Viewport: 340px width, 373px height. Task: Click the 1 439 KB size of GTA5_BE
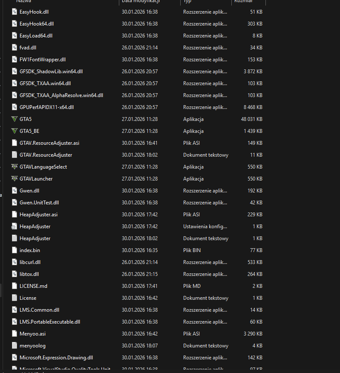point(253,131)
